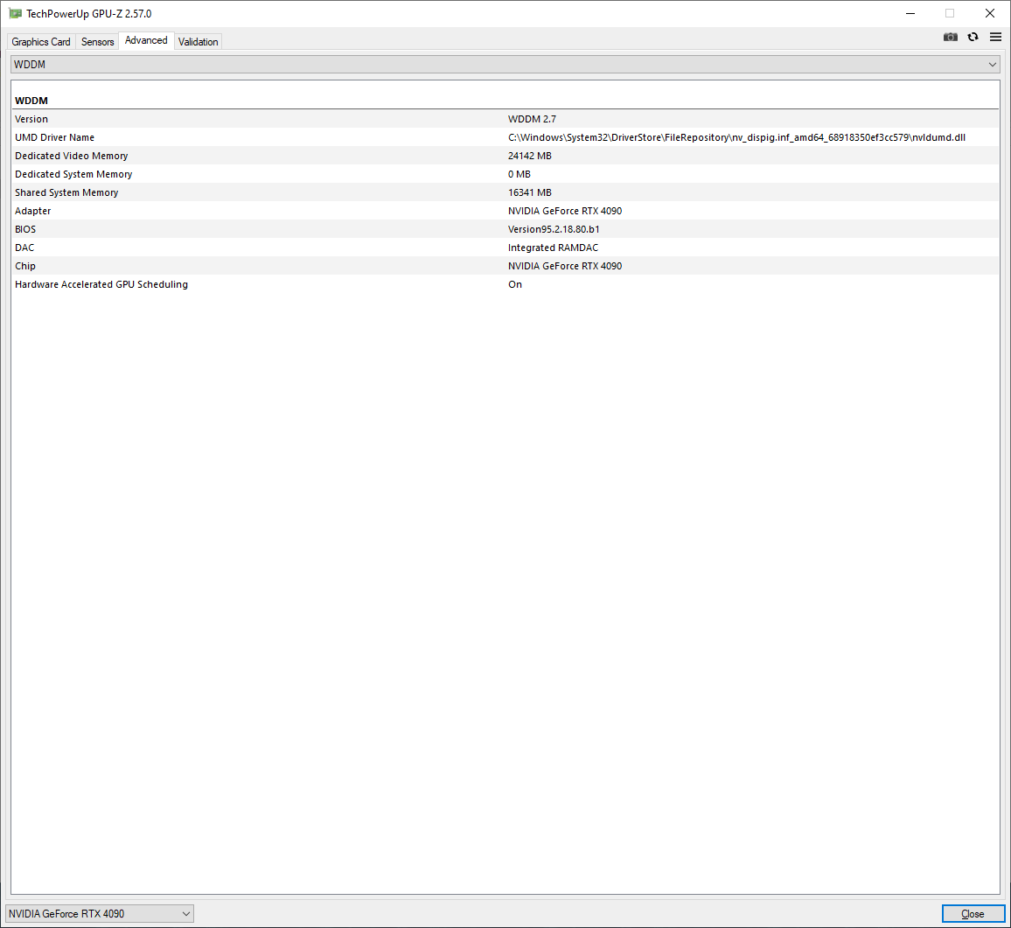Viewport: 1011px width, 928px height.
Task: Click the 24142 MB value
Action: point(530,156)
